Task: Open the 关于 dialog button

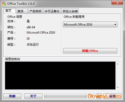Action: coord(33,96)
